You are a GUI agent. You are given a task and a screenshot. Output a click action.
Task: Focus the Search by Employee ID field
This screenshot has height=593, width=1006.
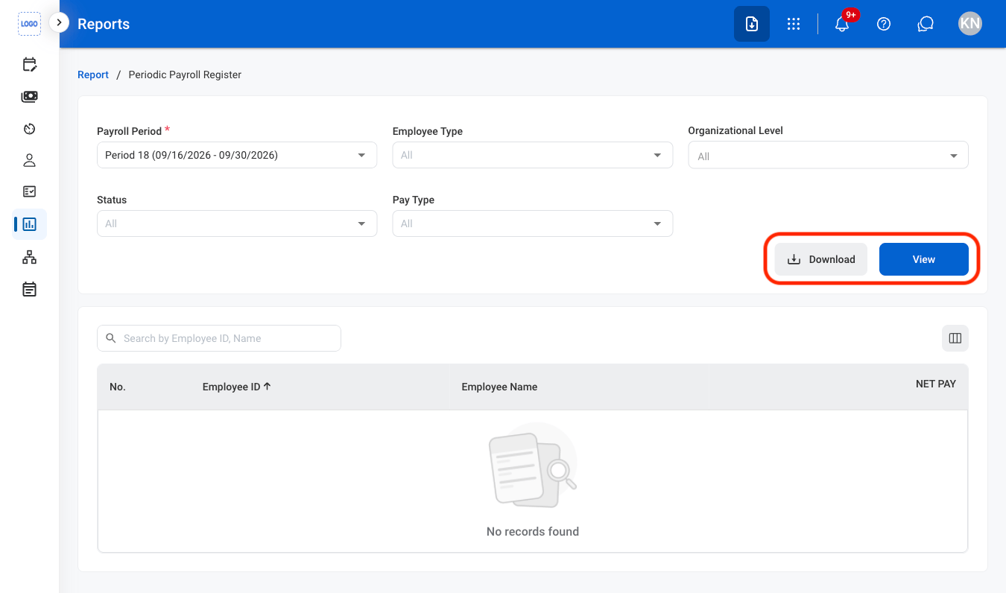[219, 338]
